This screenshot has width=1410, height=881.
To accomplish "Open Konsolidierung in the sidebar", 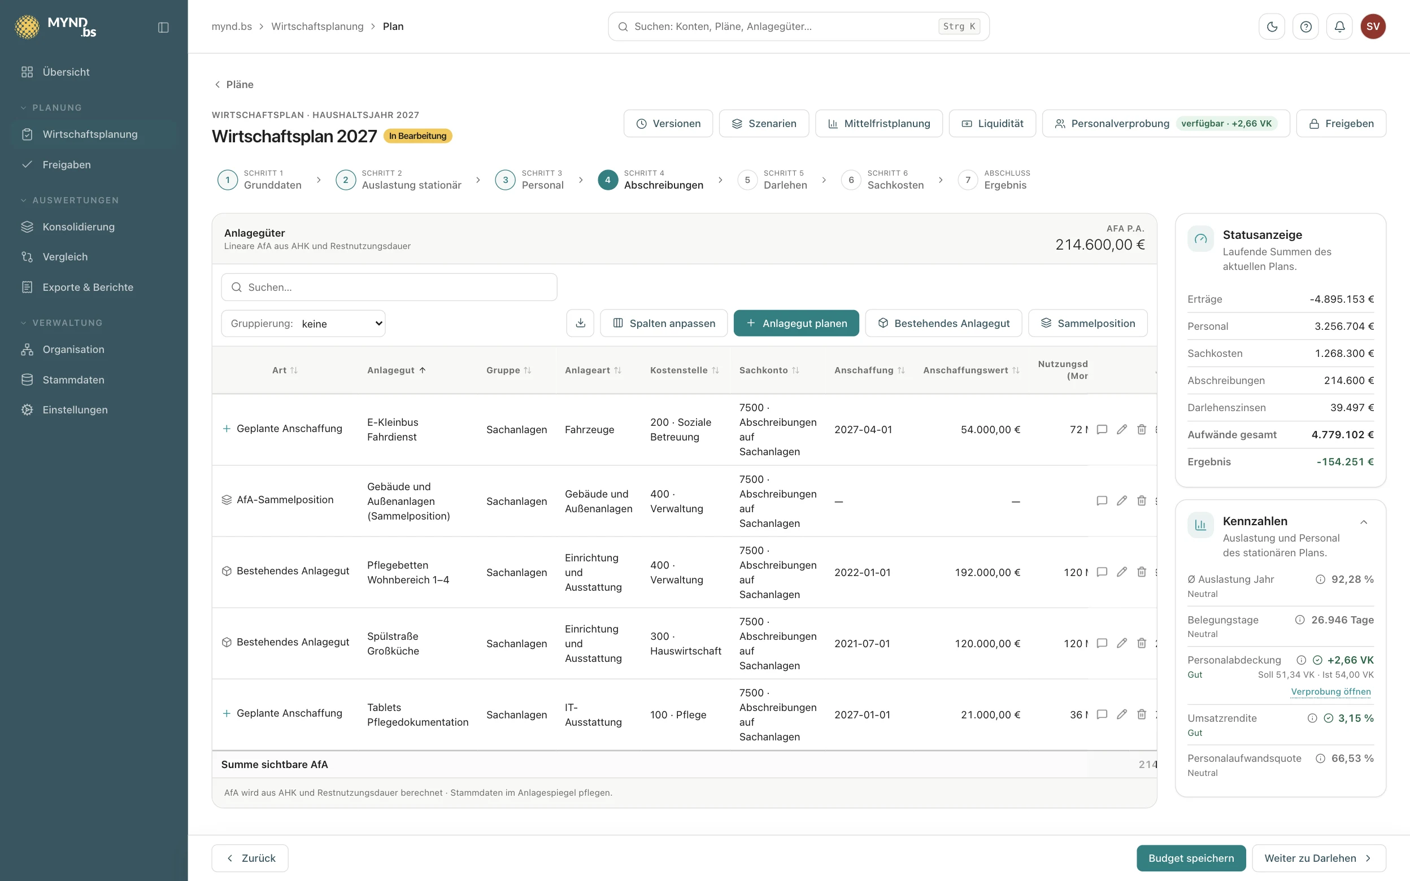I will point(94,226).
